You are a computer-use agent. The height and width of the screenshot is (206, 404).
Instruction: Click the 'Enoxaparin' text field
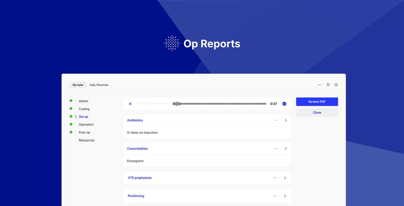click(x=135, y=161)
